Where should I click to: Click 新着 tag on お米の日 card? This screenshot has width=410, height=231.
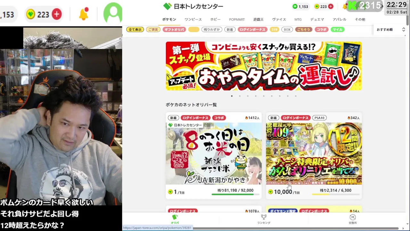(173, 118)
